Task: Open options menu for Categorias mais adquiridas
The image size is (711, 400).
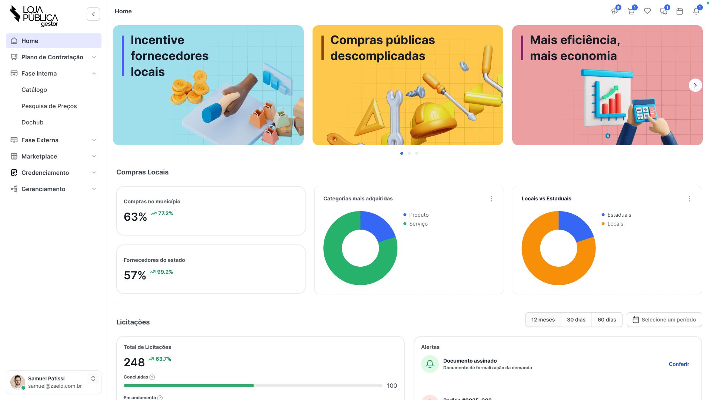Action: coord(491,199)
